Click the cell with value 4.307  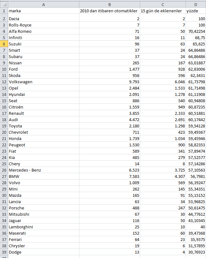coord(163,176)
